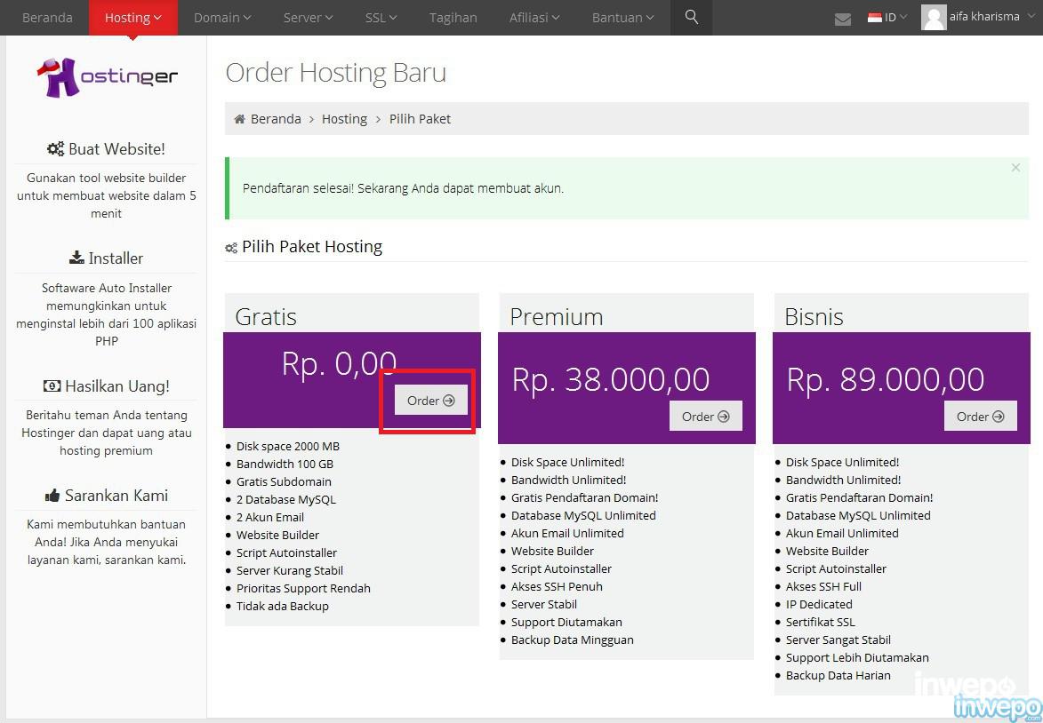
Task: Click 'Backup Data Harian' feature
Action: click(x=838, y=676)
